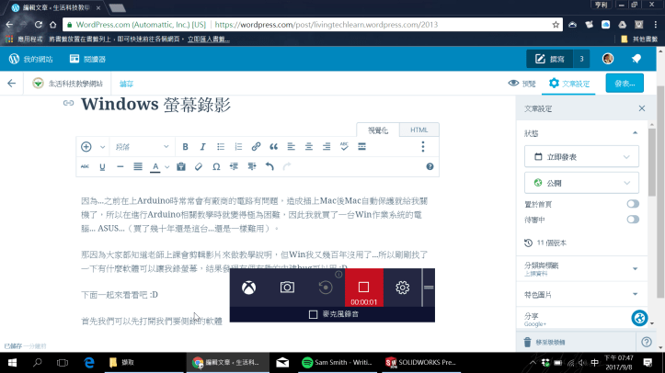
Task: Click the undo arrow in the editor
Action: tap(269, 167)
